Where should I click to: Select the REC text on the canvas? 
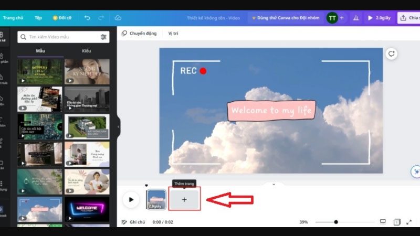pyautogui.click(x=188, y=71)
